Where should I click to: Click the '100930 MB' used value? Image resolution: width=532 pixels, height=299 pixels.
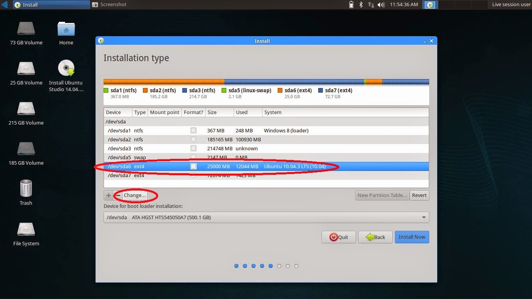pyautogui.click(x=248, y=139)
